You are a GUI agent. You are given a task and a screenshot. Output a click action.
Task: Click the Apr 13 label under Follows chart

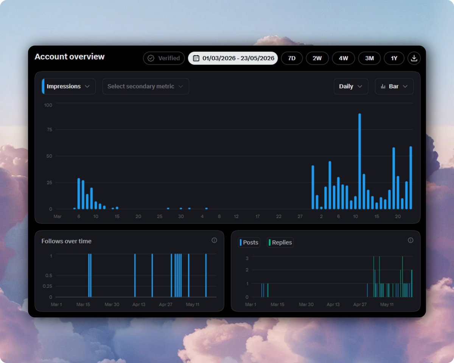[x=139, y=304]
